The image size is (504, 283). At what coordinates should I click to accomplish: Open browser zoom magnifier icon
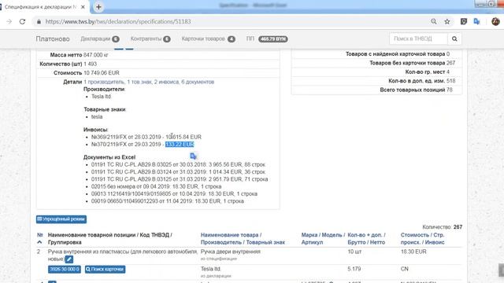click(x=434, y=21)
